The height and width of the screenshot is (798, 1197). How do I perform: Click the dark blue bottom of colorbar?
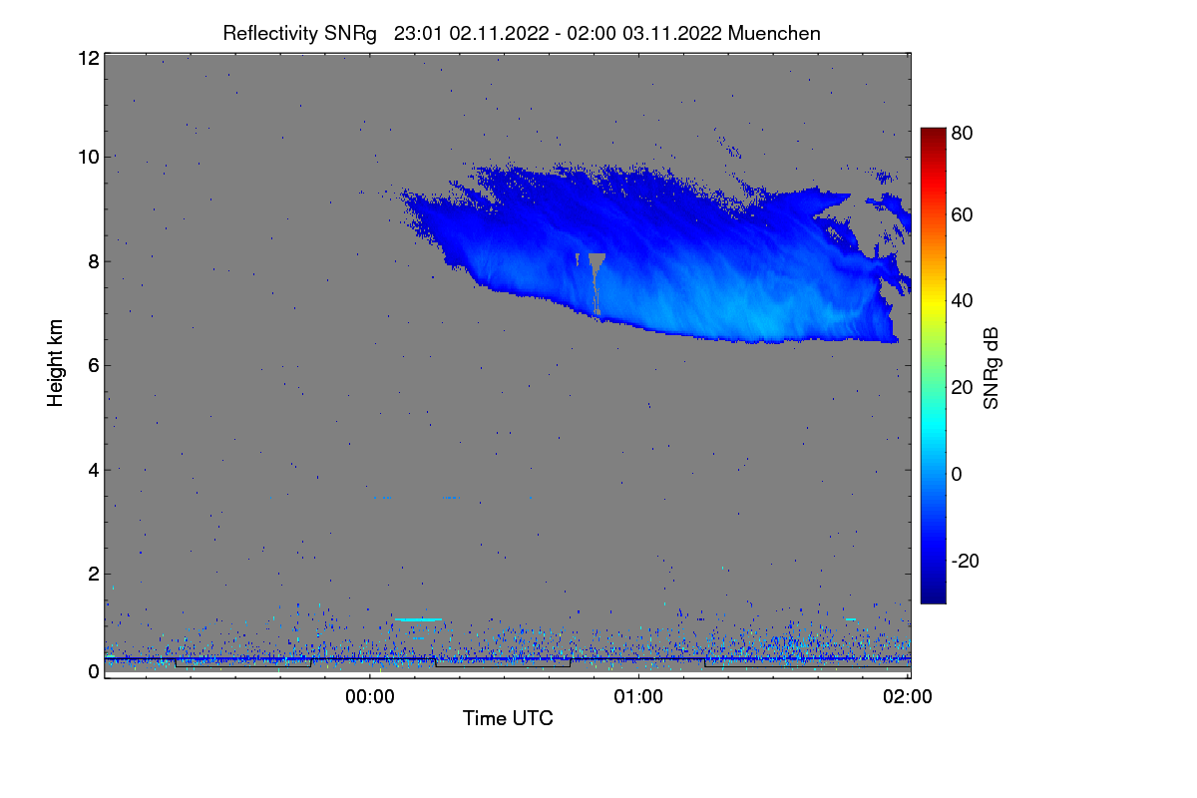click(933, 596)
